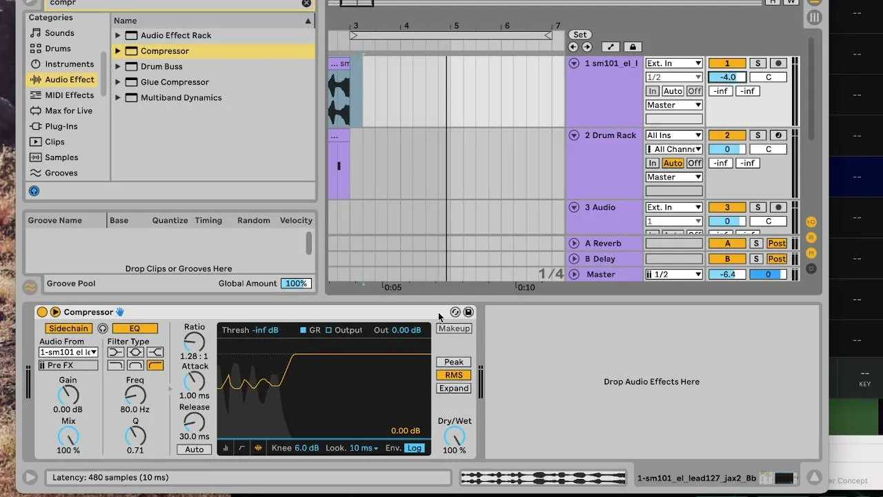Select the band-pass filter type icon
This screenshot has height=497, width=883.
(x=135, y=365)
